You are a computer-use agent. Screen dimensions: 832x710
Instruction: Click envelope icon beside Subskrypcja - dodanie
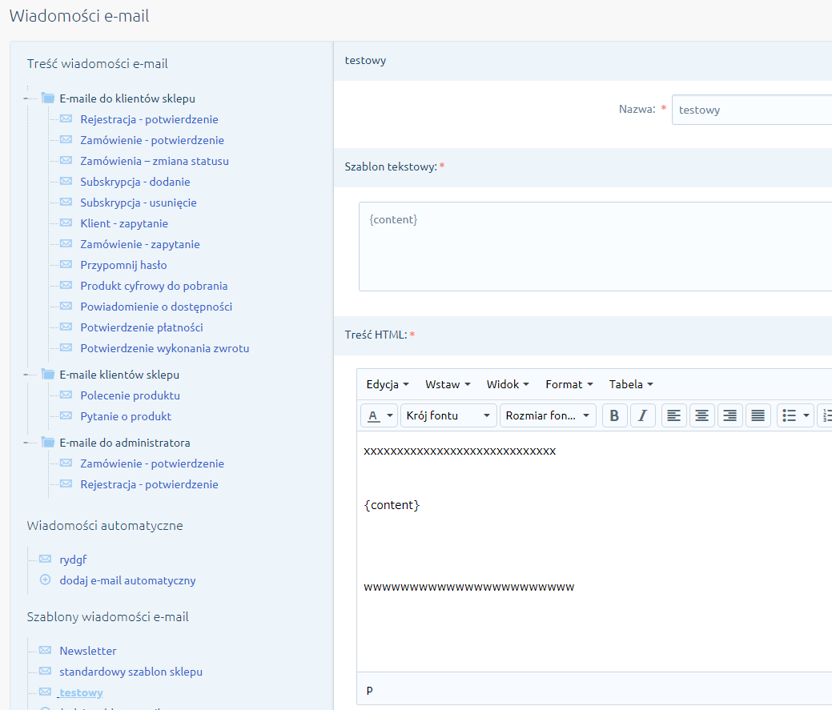(66, 182)
